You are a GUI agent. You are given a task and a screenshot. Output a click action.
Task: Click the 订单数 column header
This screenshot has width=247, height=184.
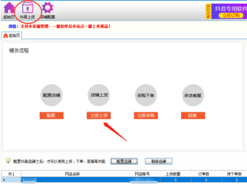[206, 174]
